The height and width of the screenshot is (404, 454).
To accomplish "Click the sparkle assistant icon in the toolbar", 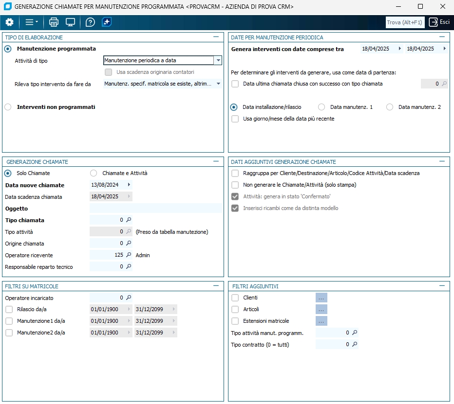I will pyautogui.click(x=107, y=22).
